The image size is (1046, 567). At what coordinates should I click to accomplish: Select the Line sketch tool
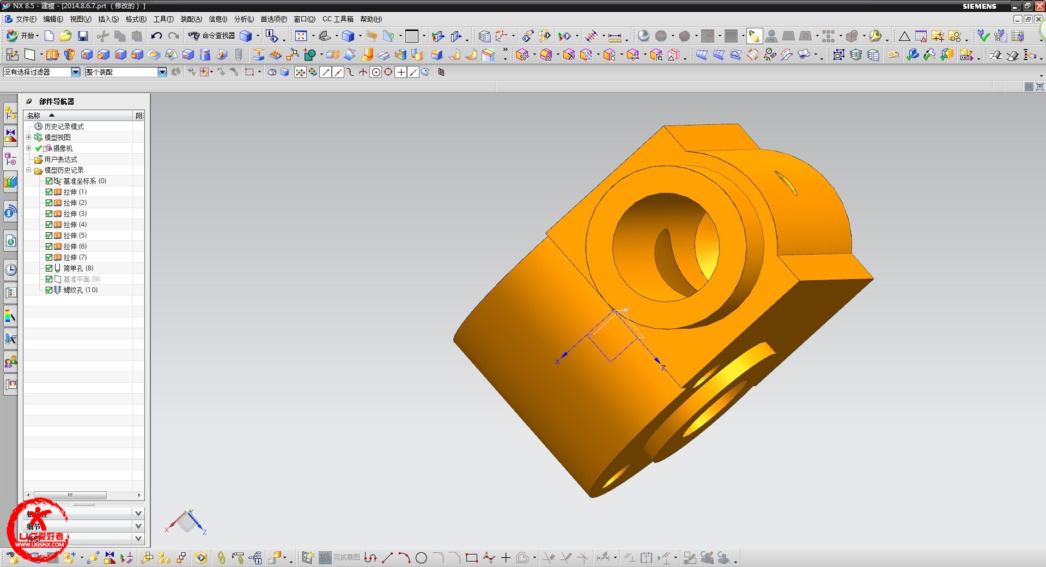coord(387,558)
